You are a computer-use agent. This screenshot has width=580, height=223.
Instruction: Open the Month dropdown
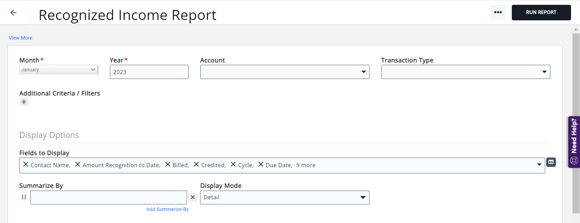59,70
